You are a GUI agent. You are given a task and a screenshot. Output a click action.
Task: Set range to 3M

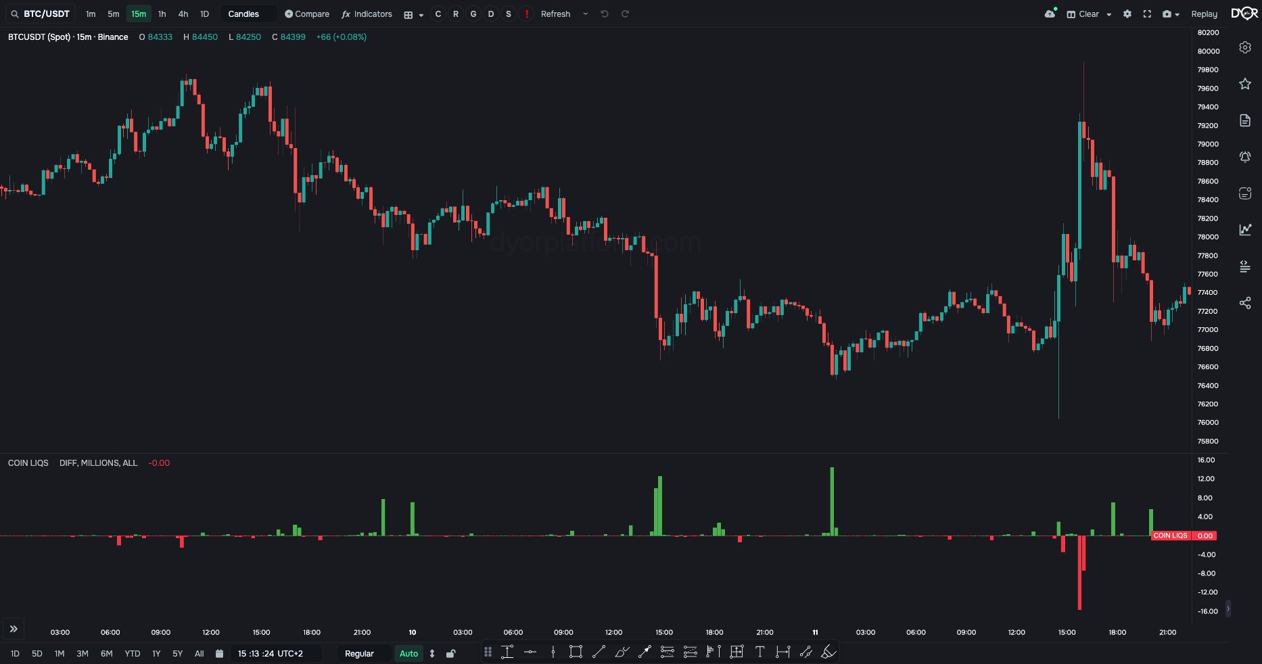(83, 653)
